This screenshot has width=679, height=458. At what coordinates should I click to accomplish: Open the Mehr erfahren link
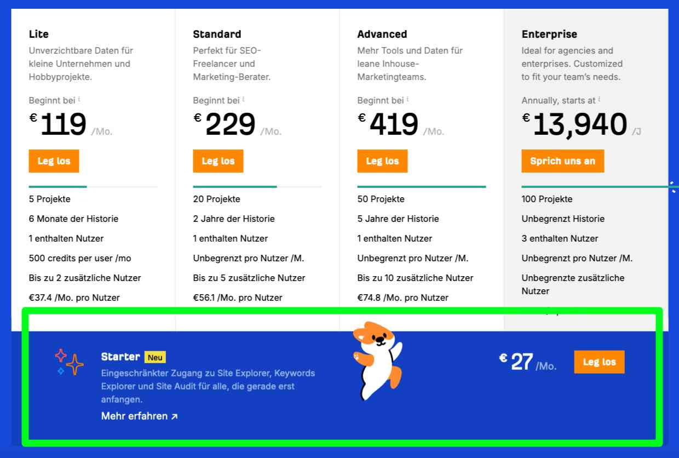pos(140,416)
